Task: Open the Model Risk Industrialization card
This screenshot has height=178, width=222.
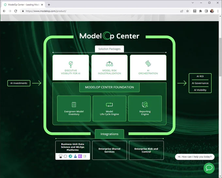Action: [109, 67]
